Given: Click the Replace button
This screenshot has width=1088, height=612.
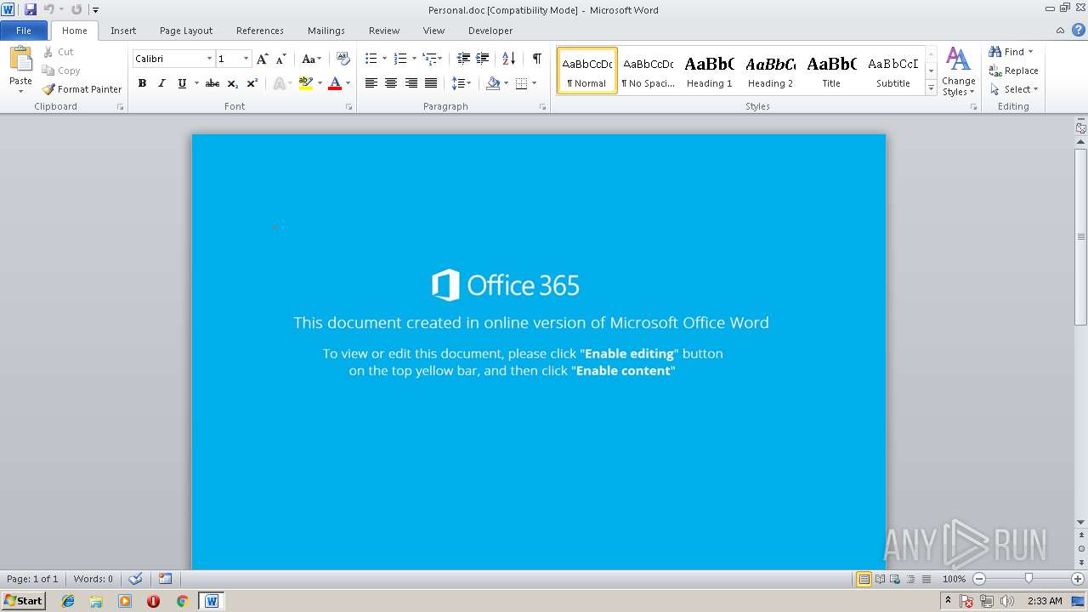Looking at the screenshot, I should [1013, 71].
